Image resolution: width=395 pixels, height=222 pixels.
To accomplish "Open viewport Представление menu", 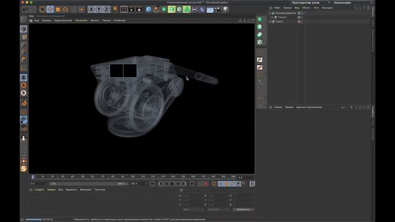I will point(63,20).
